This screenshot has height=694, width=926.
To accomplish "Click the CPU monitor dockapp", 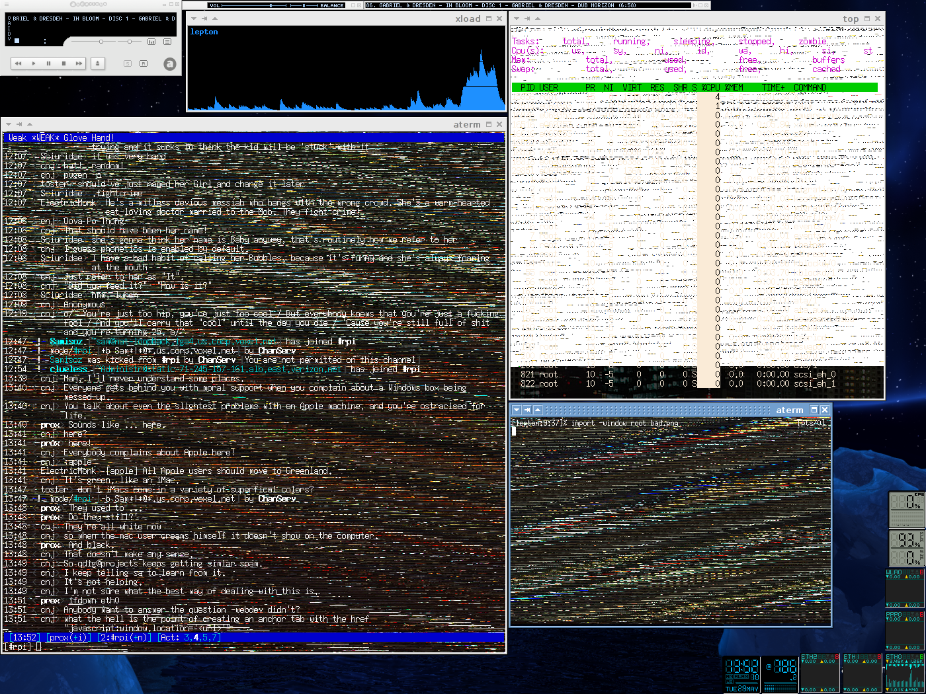I will click(905, 510).
